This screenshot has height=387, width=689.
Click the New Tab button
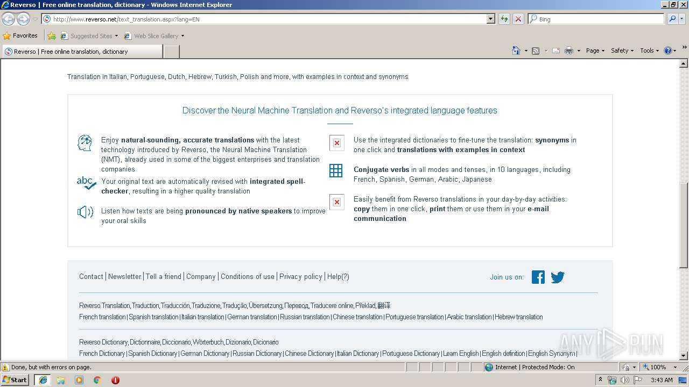coord(171,52)
